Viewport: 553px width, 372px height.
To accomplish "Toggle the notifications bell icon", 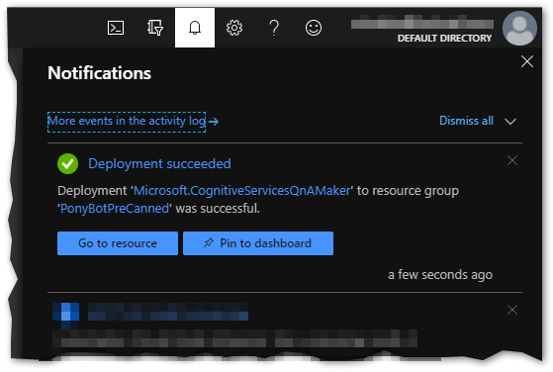I will pos(195,28).
